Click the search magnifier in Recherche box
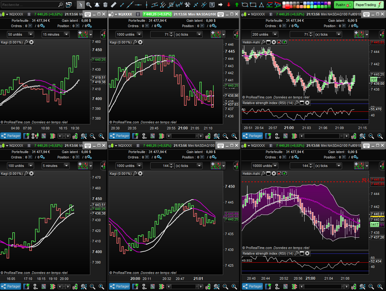The width and height of the screenshot is (386, 291). click(61, 5)
